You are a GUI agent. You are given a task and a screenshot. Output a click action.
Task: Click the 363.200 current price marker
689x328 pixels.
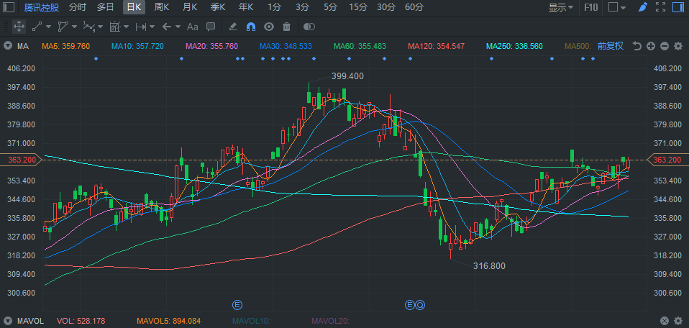pos(667,160)
